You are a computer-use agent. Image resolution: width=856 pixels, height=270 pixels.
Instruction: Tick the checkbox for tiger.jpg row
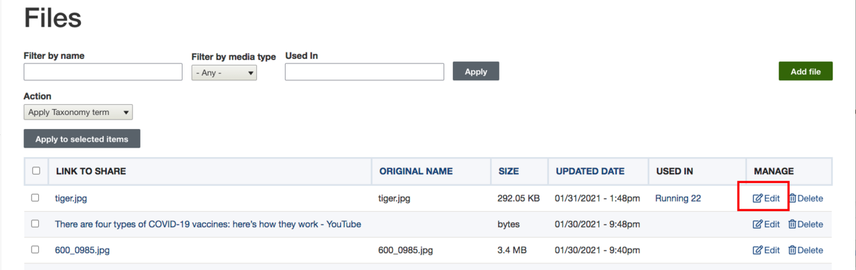click(35, 198)
